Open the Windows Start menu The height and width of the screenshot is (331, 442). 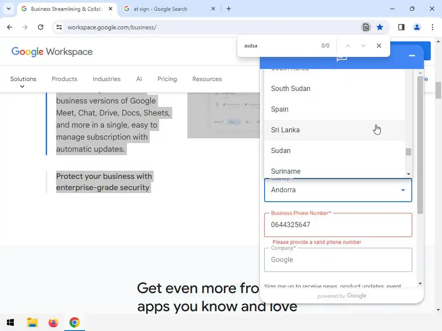(x=10, y=322)
